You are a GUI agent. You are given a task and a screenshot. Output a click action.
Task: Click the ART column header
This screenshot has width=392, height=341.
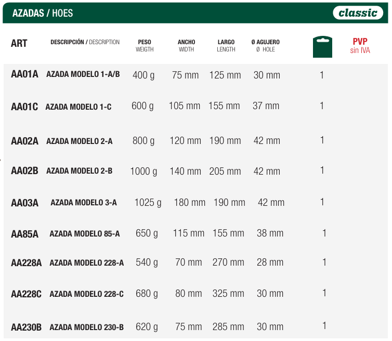19,44
